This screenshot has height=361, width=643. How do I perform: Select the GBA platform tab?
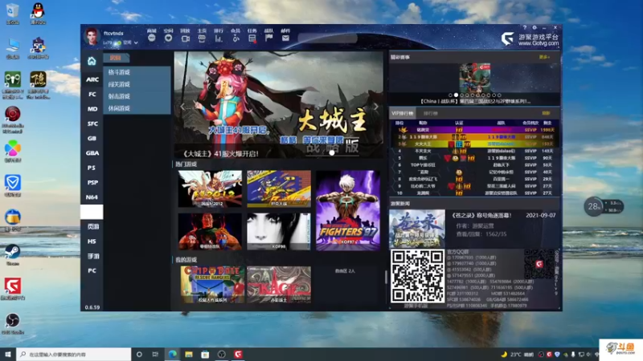92,153
